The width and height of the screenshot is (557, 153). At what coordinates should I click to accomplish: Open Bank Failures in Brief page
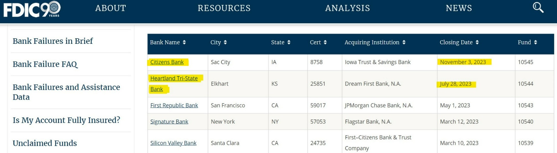(53, 41)
